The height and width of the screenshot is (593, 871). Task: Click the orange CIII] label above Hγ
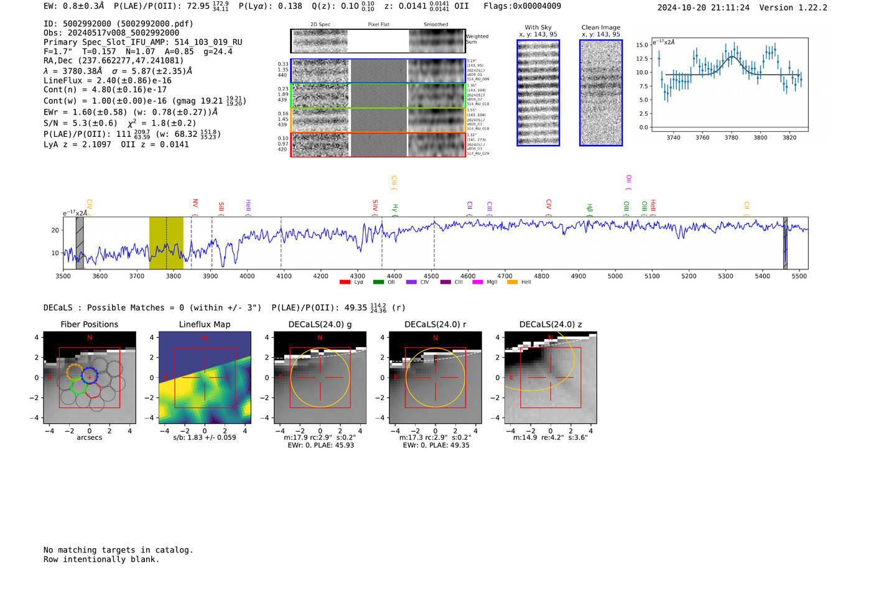point(394,182)
